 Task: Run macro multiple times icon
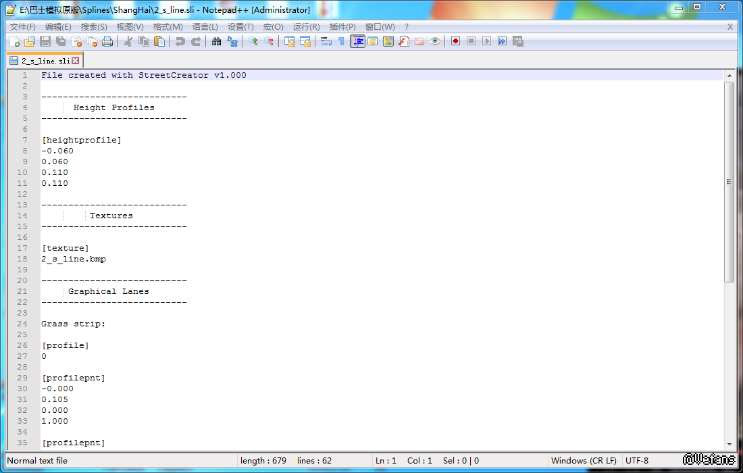[503, 41]
